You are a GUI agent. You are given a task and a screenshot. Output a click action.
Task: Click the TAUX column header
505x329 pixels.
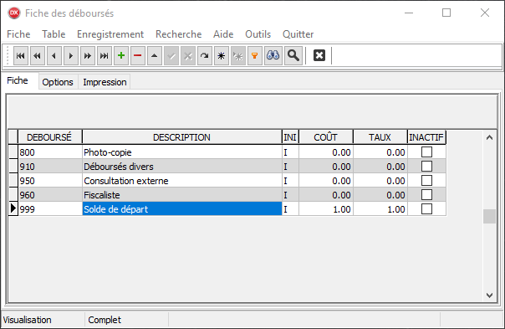tap(380, 137)
